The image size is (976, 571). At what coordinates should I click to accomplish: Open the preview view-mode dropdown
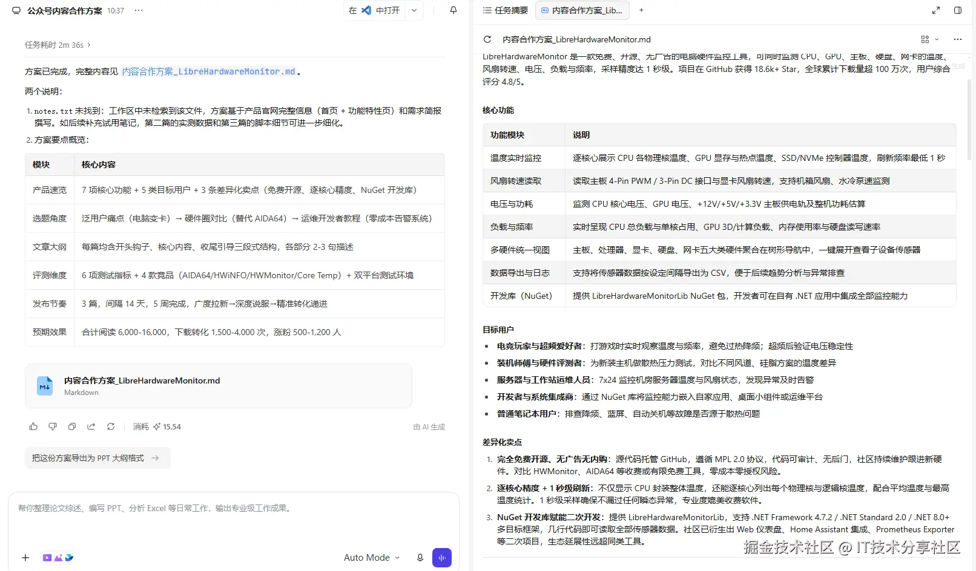pyautogui.click(x=929, y=39)
